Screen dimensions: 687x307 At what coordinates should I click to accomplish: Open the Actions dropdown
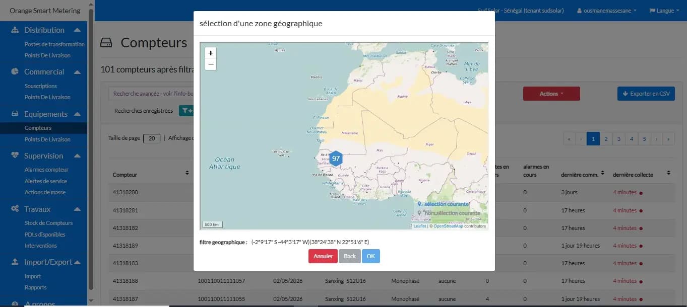pos(551,94)
